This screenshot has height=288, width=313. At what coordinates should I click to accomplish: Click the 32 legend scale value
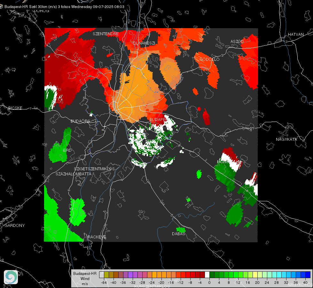(286, 283)
